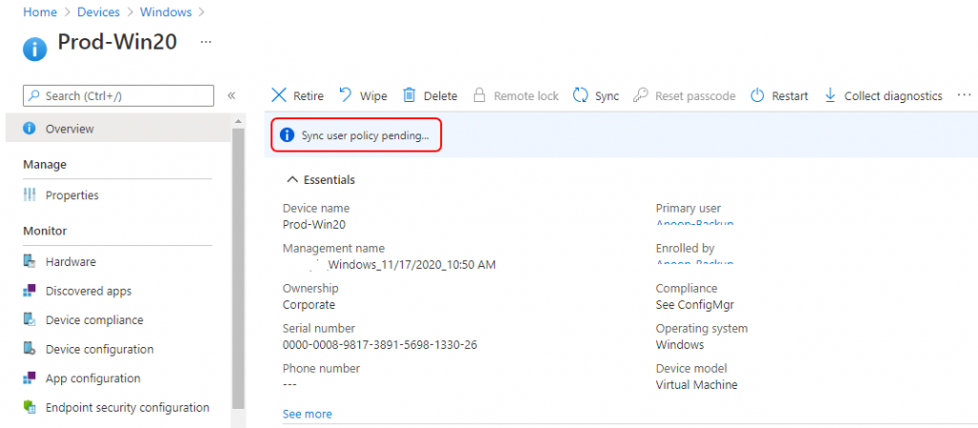
Task: Click the App configuration icon
Action: 30,378
